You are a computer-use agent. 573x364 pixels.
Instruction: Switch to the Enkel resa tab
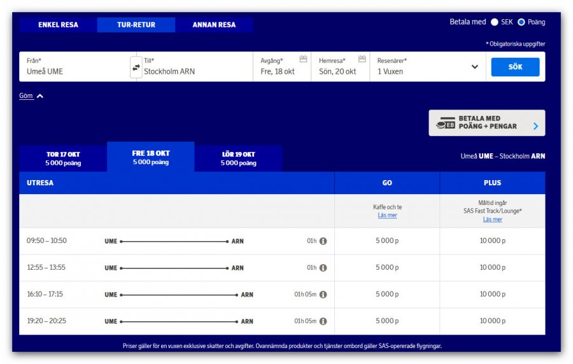58,25
